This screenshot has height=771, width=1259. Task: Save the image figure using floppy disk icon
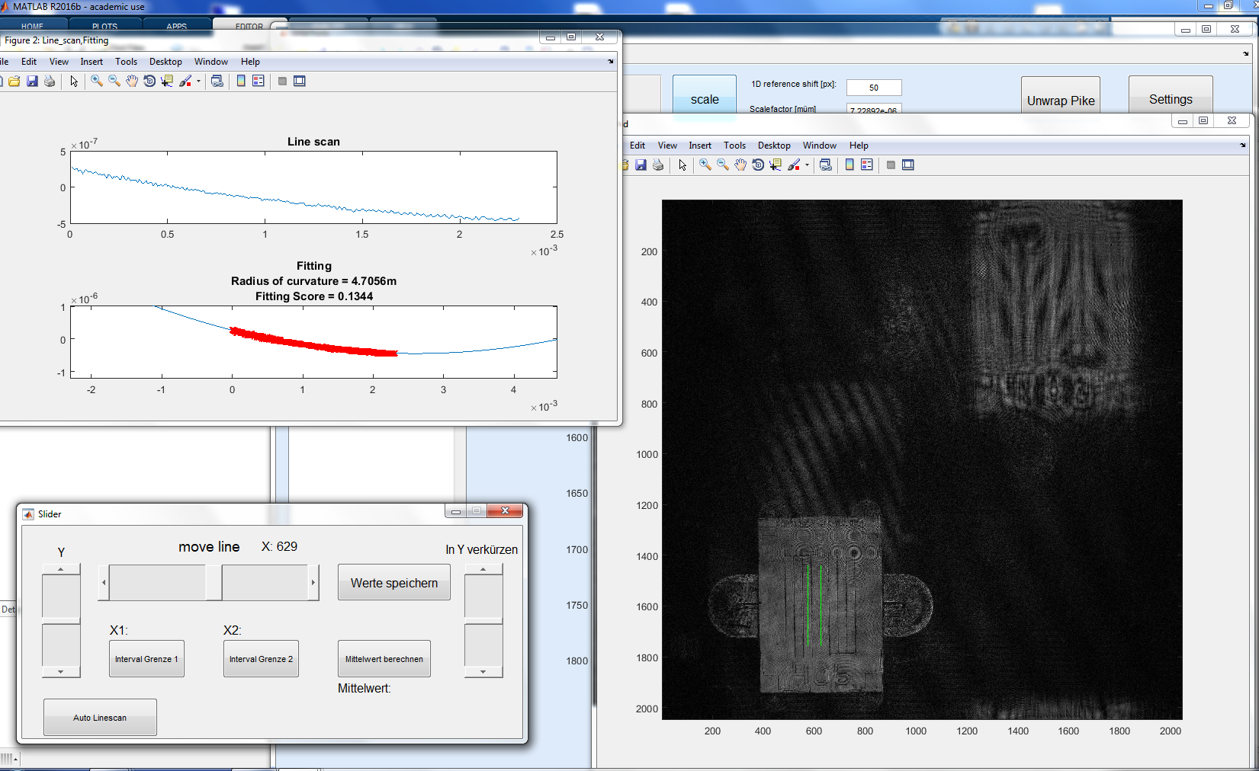pos(641,165)
